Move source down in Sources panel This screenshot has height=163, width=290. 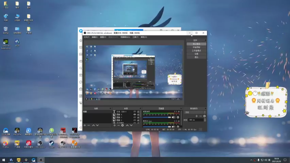tap(131, 125)
